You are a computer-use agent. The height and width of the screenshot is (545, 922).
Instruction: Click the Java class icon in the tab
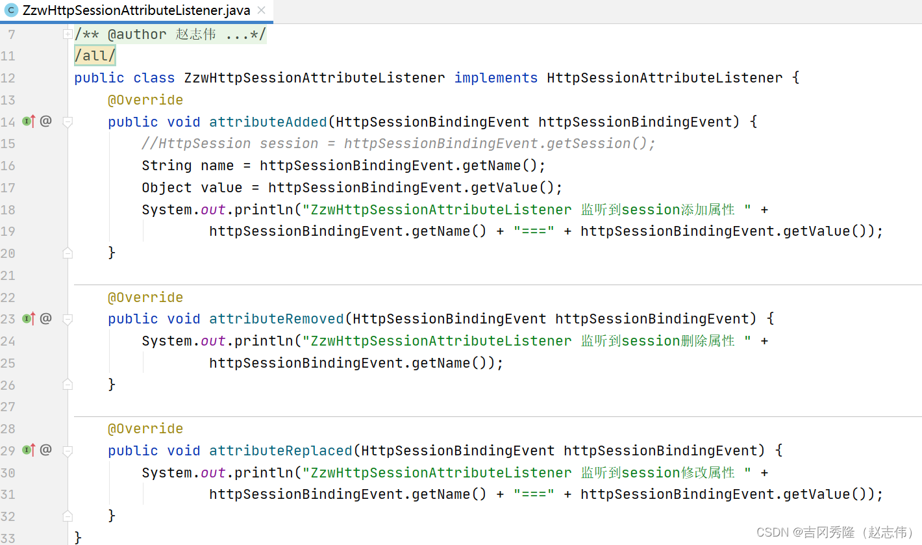point(10,10)
